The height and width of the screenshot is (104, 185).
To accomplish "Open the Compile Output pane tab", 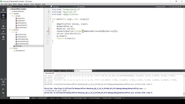I will (66, 98).
